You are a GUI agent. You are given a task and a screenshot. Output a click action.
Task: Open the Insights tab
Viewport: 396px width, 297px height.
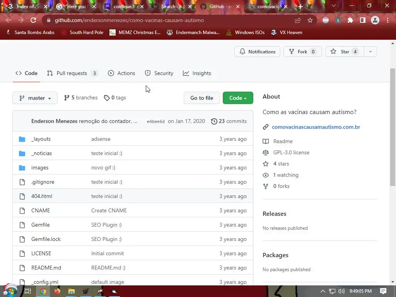(197, 73)
